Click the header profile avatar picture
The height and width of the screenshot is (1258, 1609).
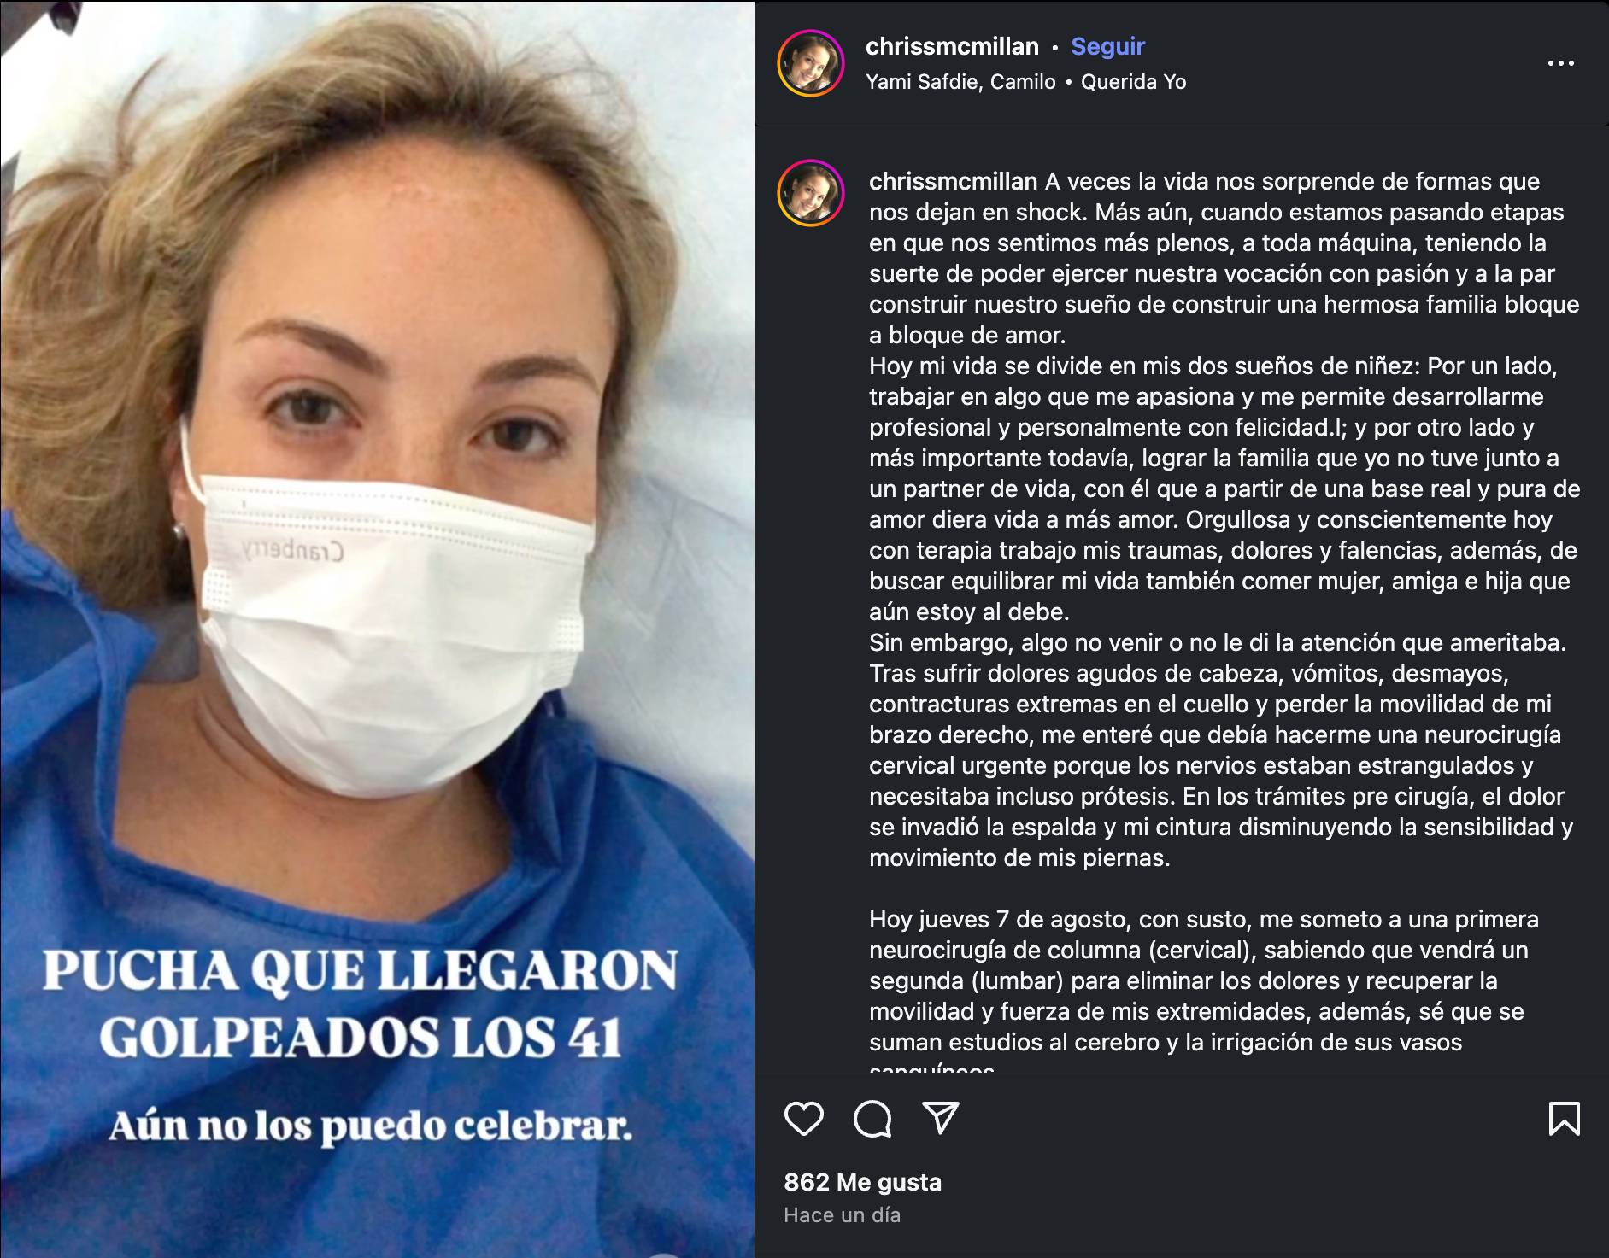pyautogui.click(x=810, y=63)
